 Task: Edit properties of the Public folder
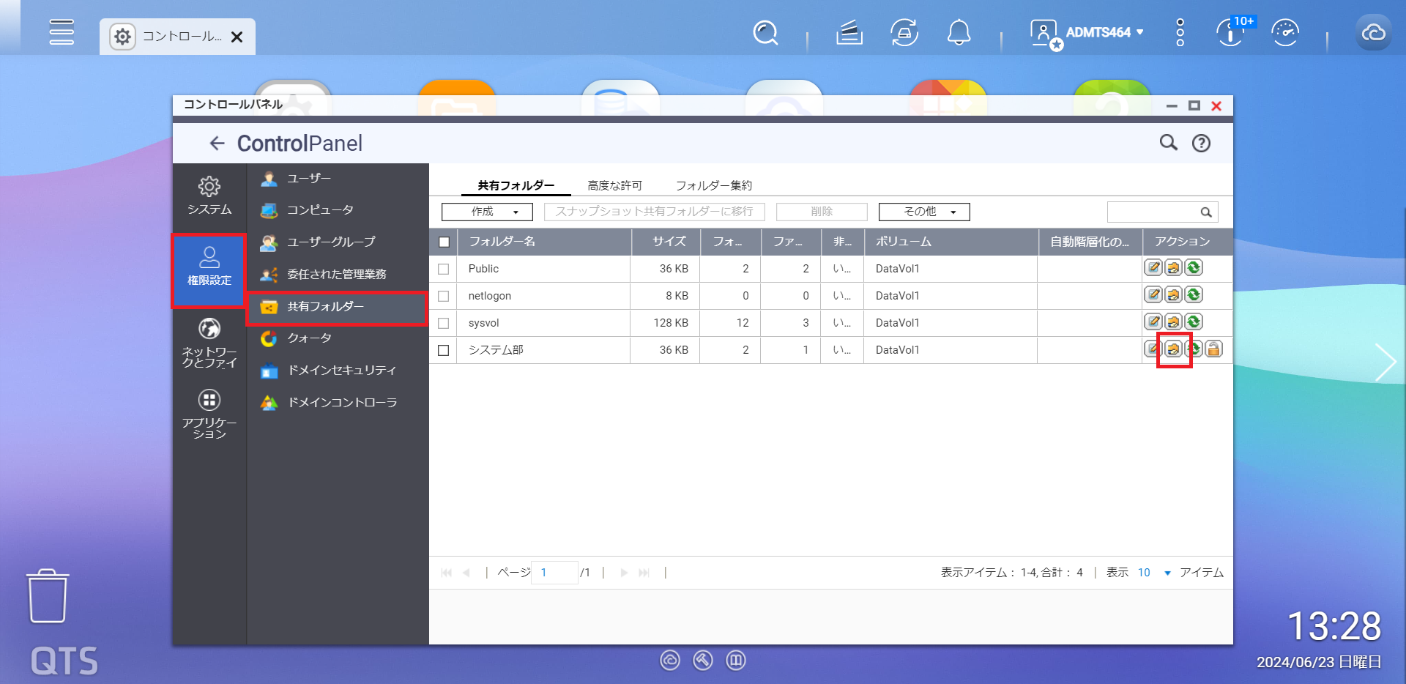click(x=1153, y=268)
